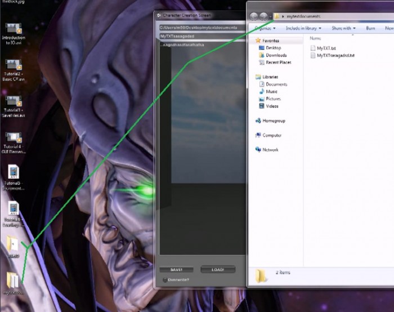
Task: Select Videos under Libraries
Action: 272,106
